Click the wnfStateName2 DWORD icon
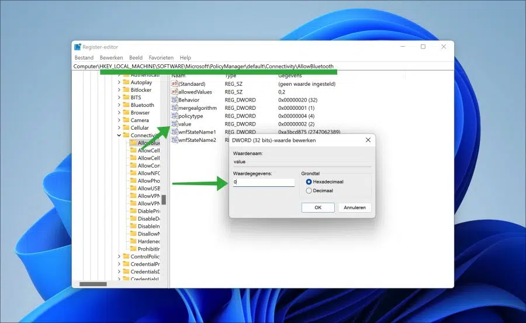The width and height of the screenshot is (526, 323). (174, 140)
